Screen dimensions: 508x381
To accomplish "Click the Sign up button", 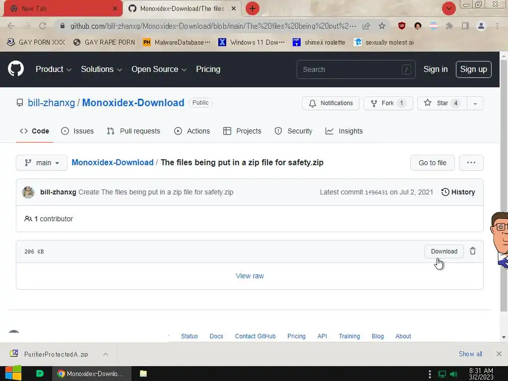I will coord(473,69).
